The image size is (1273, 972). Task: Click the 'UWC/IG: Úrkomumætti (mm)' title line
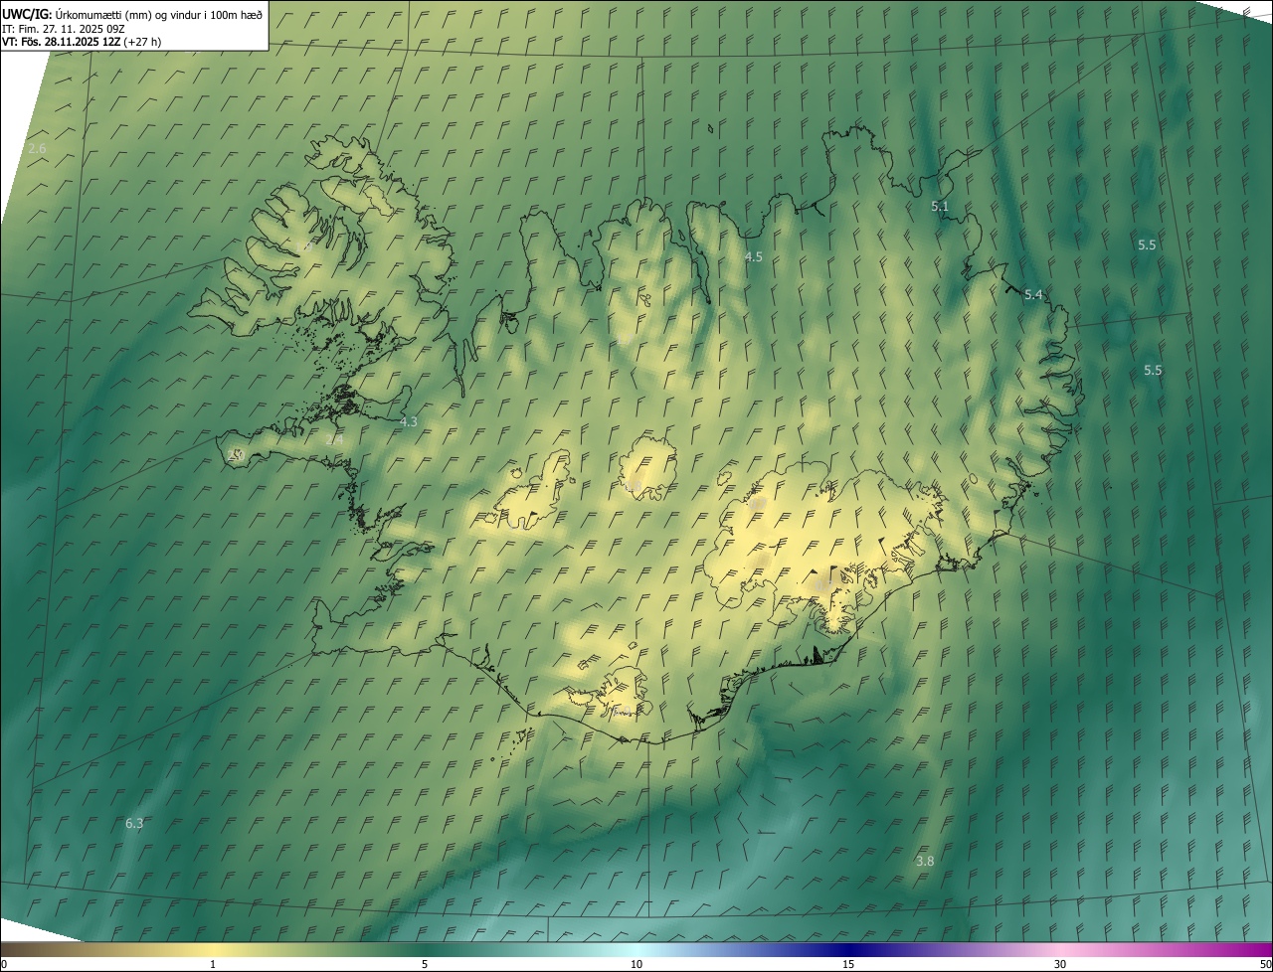coord(132,13)
